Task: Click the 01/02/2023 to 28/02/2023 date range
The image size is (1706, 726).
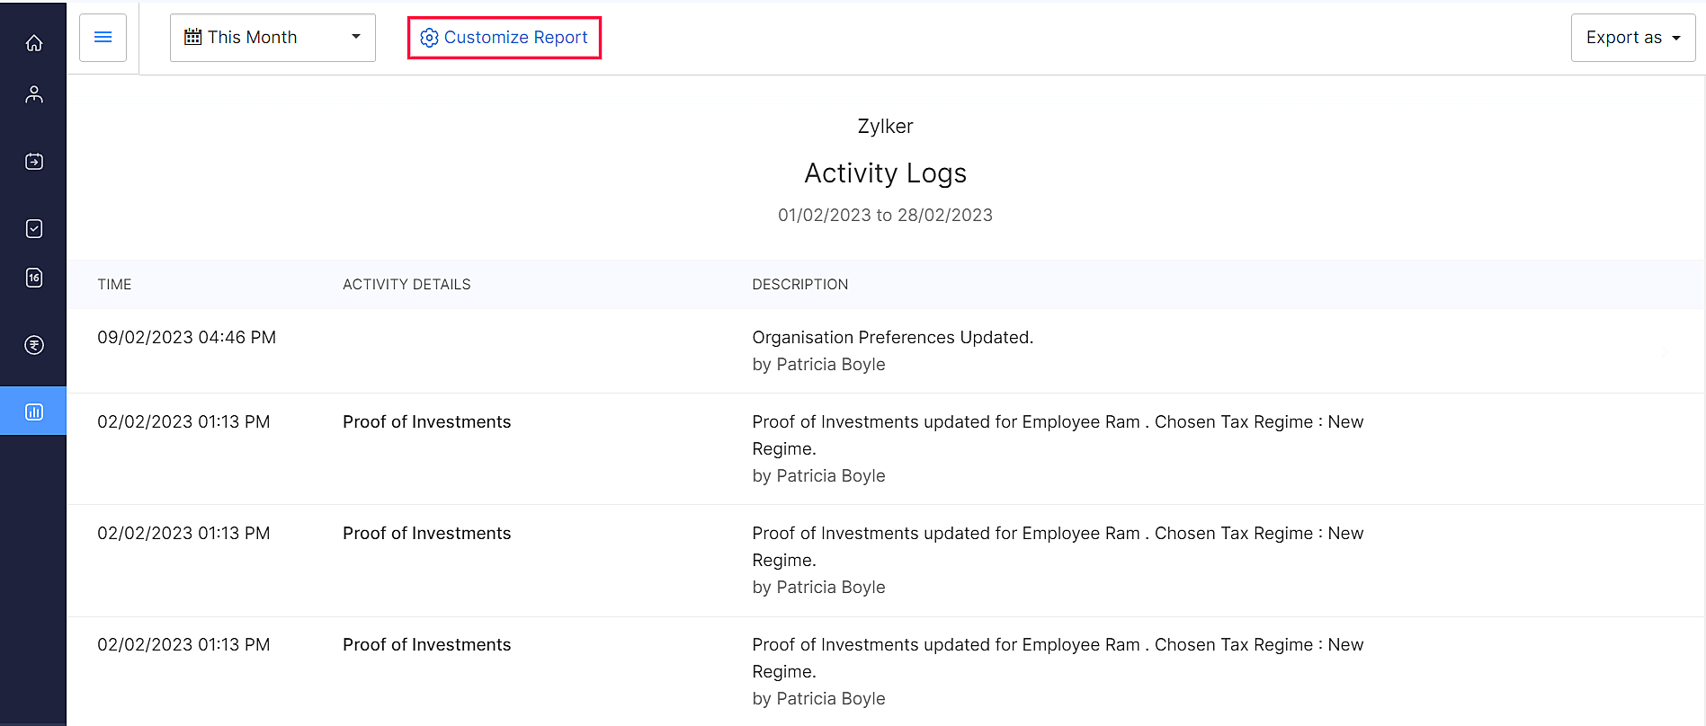Action: (885, 216)
